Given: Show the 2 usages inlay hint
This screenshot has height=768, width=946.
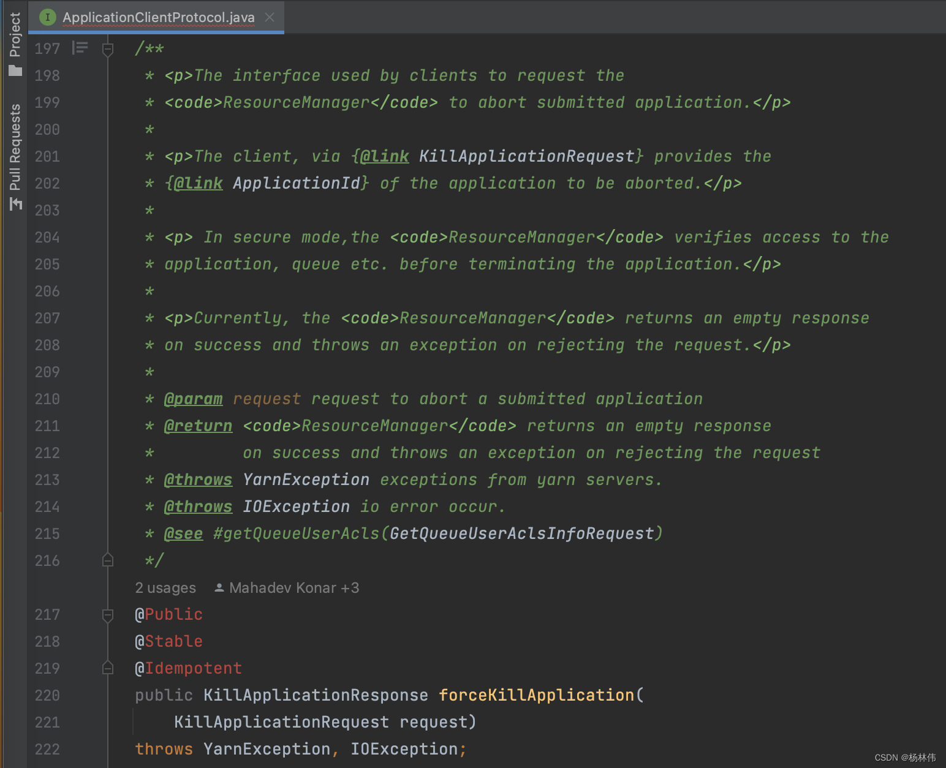Looking at the screenshot, I should (x=165, y=588).
